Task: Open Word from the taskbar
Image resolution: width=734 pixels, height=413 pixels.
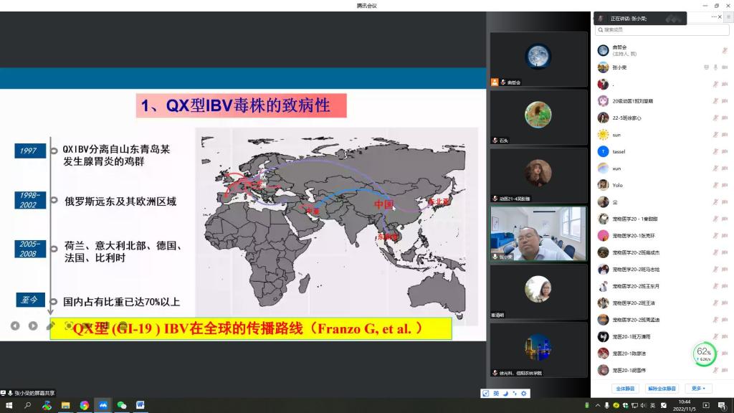Action: pos(140,405)
